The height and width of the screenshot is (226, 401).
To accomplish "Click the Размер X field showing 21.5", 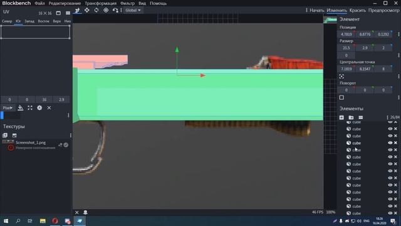I will (346, 48).
